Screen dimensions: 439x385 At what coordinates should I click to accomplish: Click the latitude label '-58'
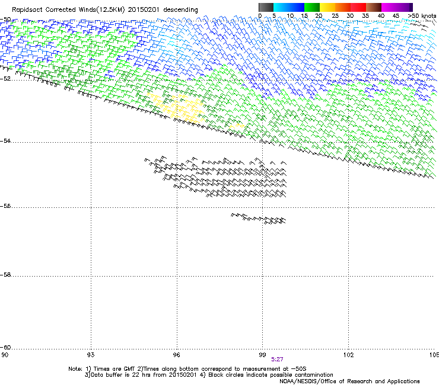click(x=5, y=275)
